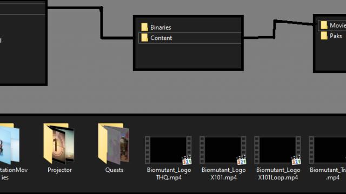
Task: Open the Content folder icon
Action: pyautogui.click(x=144, y=38)
